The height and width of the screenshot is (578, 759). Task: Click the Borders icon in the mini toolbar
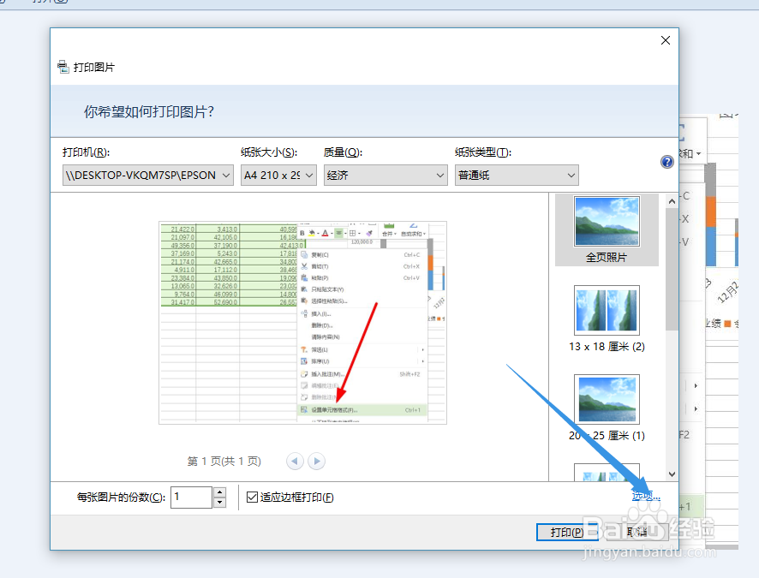[x=353, y=232]
